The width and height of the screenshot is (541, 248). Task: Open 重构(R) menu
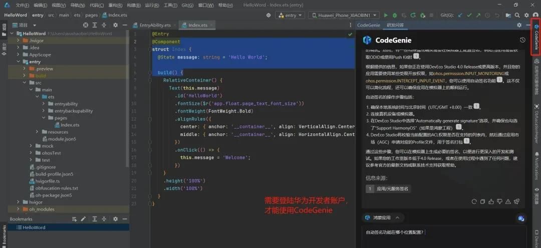pos(115,5)
